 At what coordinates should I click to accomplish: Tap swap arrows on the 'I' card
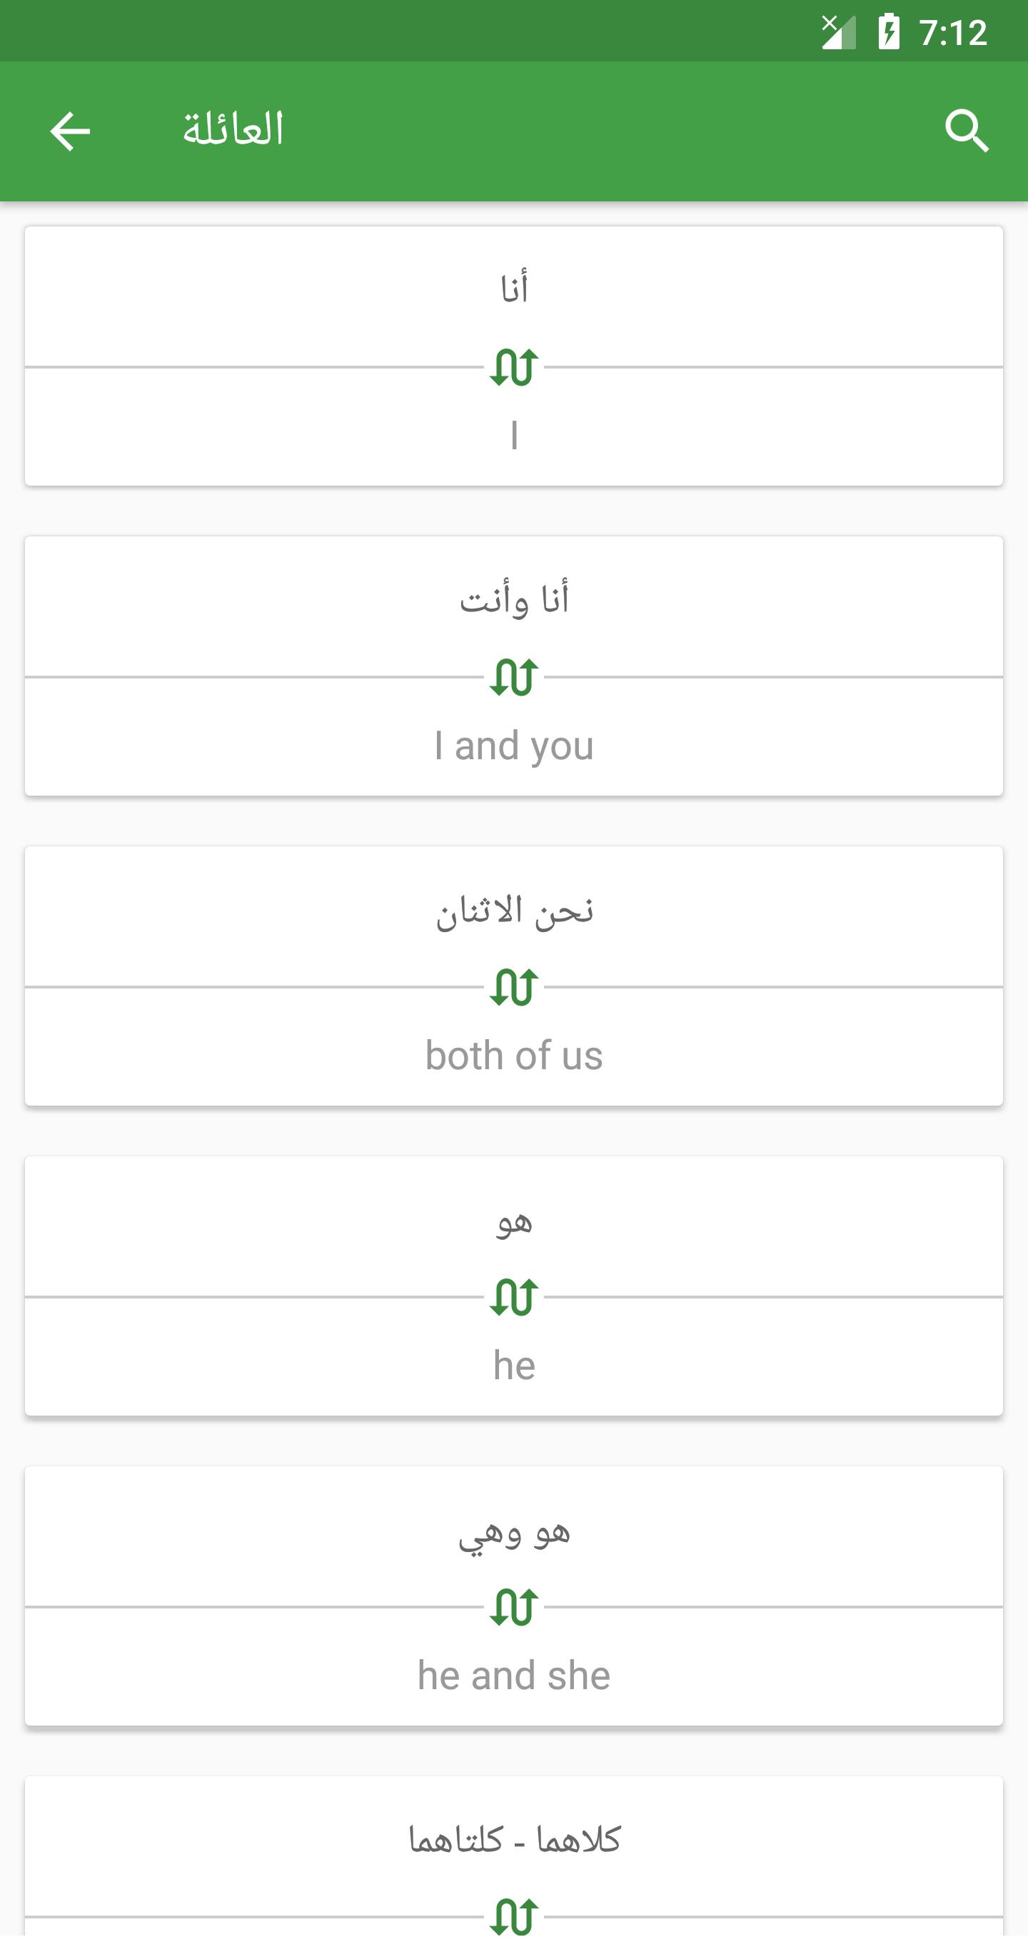(x=514, y=367)
